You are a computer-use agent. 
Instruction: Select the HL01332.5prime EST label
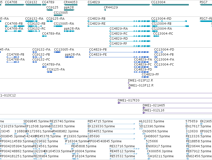point(151,121)
